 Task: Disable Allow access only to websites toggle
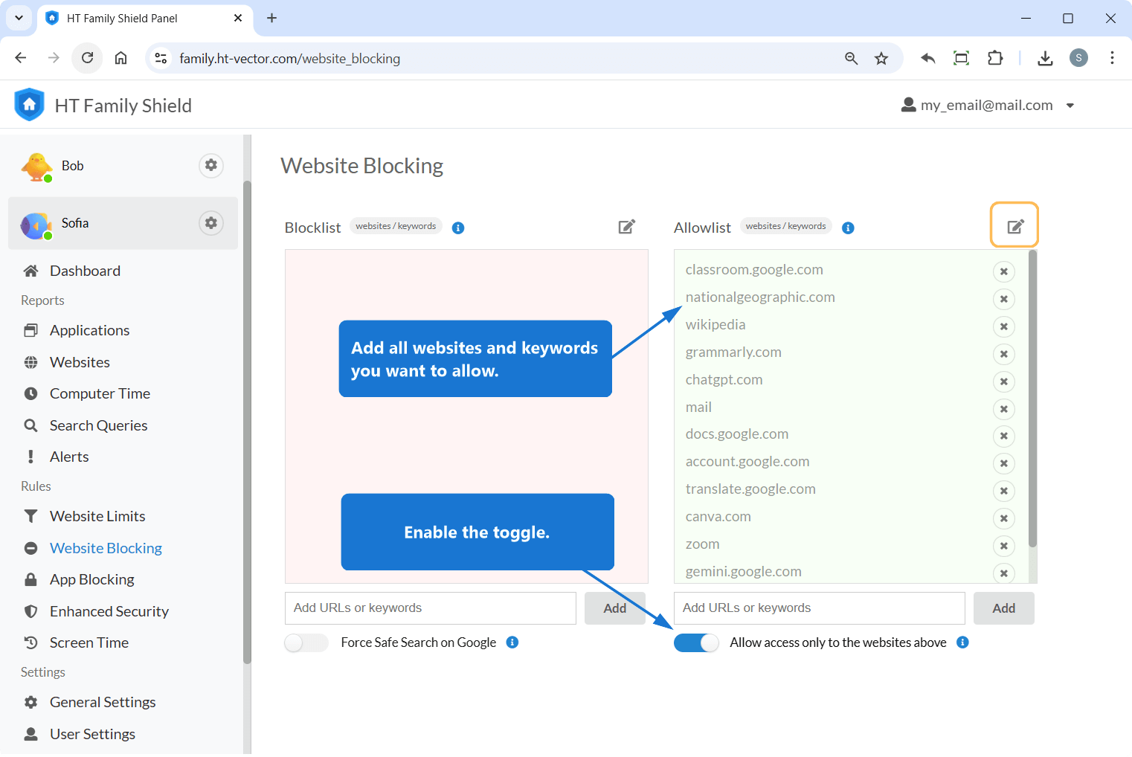[x=696, y=642]
